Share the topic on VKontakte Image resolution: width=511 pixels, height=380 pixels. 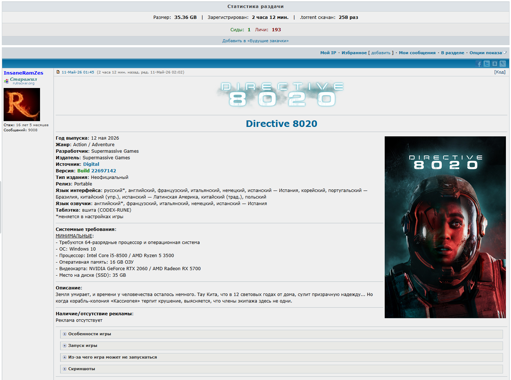coord(495,64)
